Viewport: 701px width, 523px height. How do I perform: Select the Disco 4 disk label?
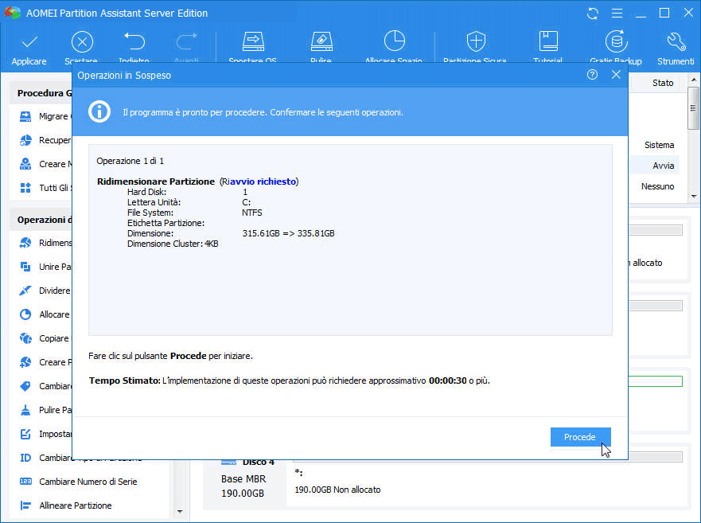pos(258,463)
